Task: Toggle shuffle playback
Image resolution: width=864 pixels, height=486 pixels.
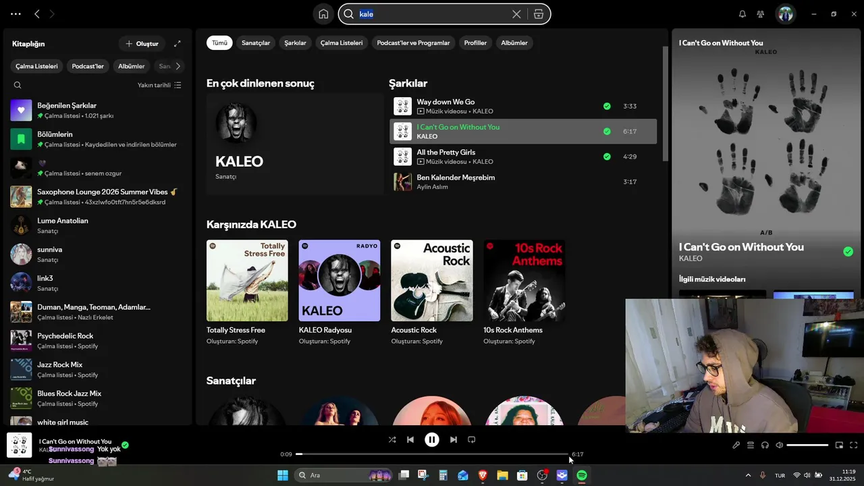Action: click(x=392, y=439)
